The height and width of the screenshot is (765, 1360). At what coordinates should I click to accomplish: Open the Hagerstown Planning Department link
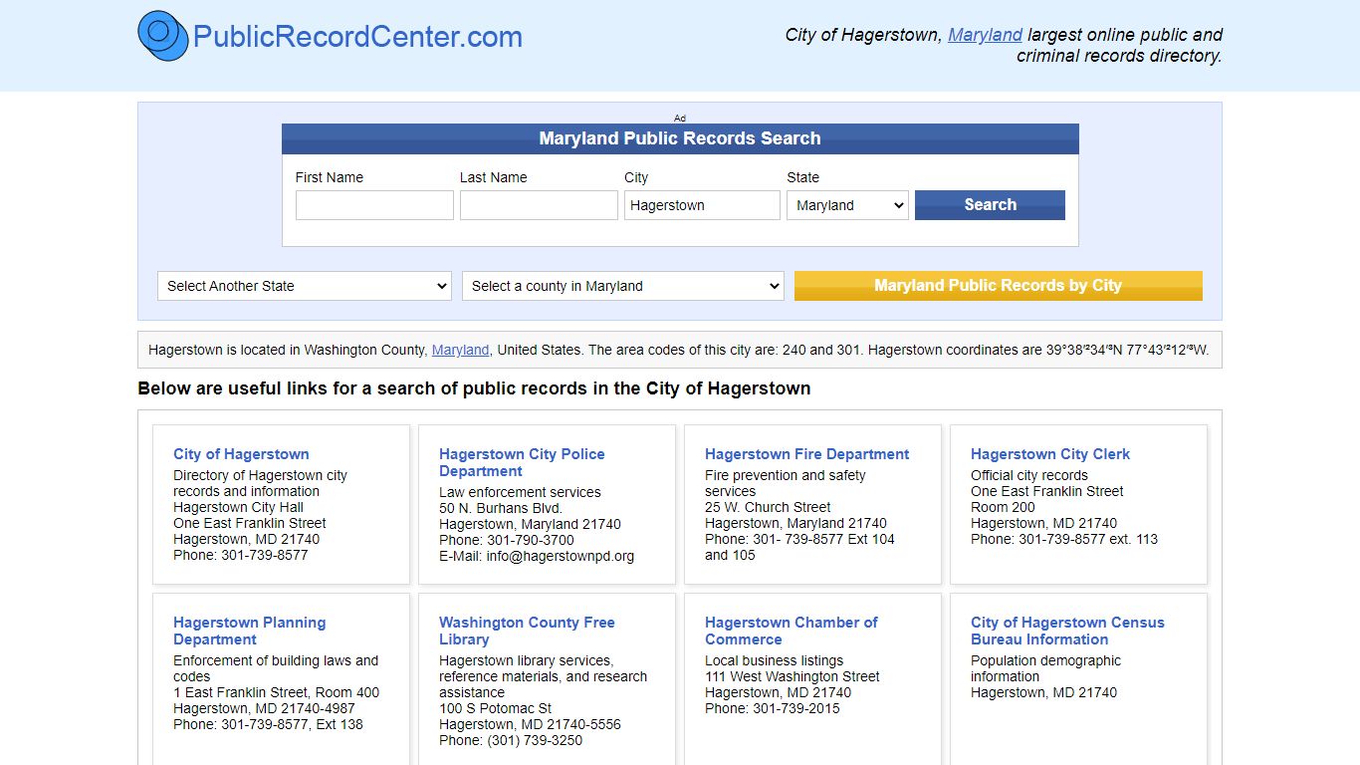(x=249, y=631)
